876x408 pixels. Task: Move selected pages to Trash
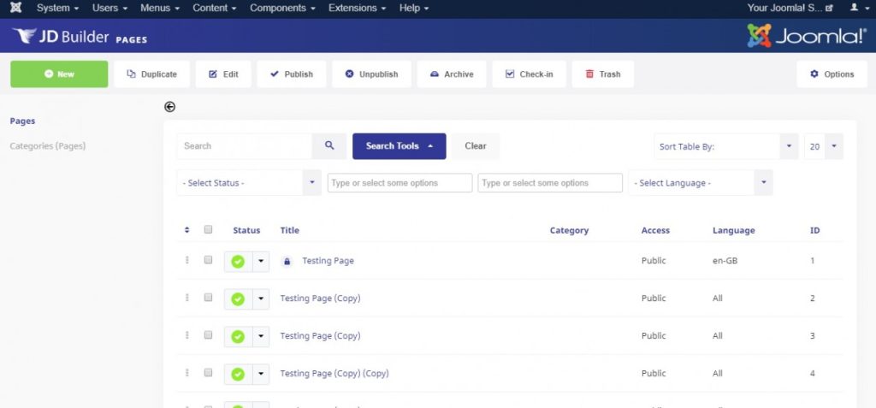[603, 74]
